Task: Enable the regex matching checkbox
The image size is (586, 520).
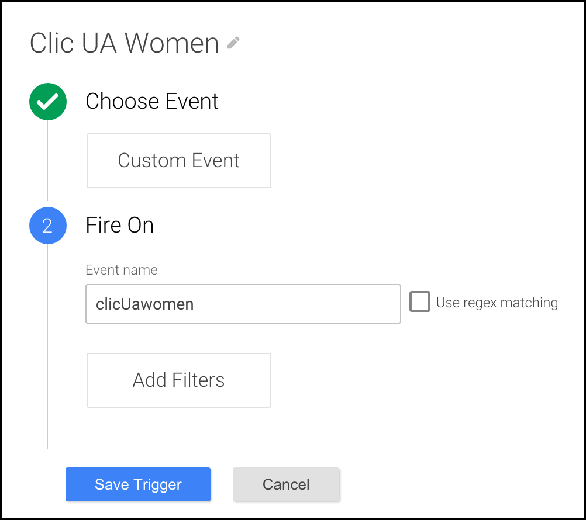Action: click(420, 301)
